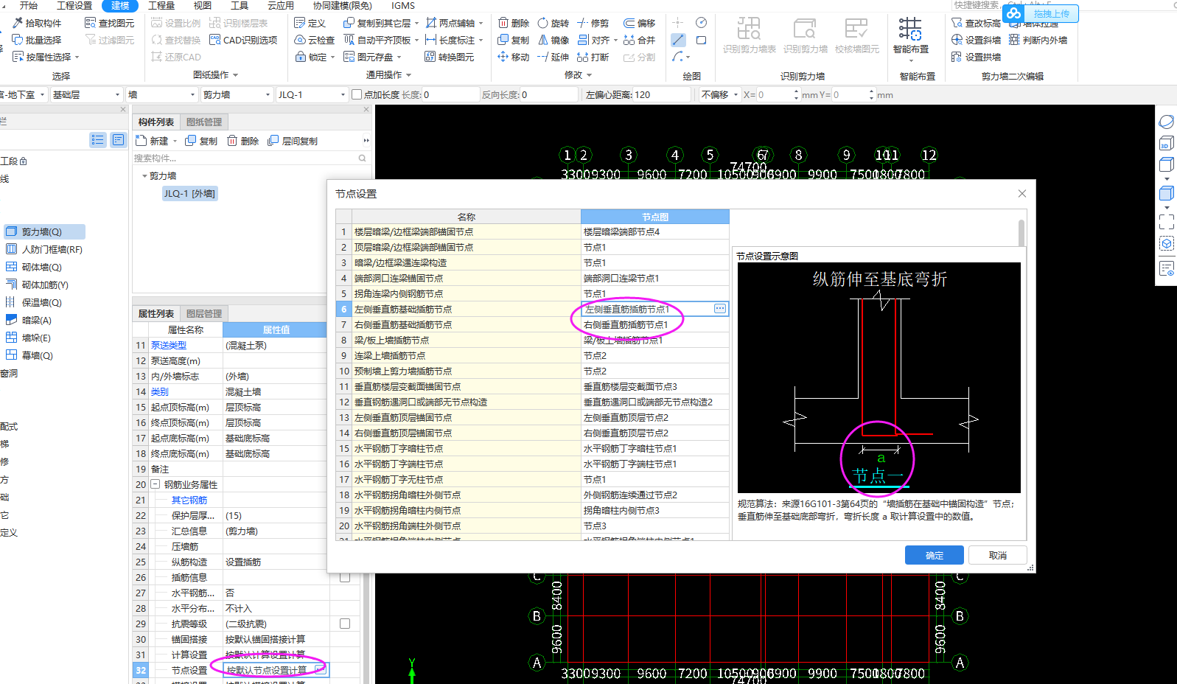Screen dimensions: 1177x684
Task: Open the 工程设置 ribbon tab
Action: point(74,5)
